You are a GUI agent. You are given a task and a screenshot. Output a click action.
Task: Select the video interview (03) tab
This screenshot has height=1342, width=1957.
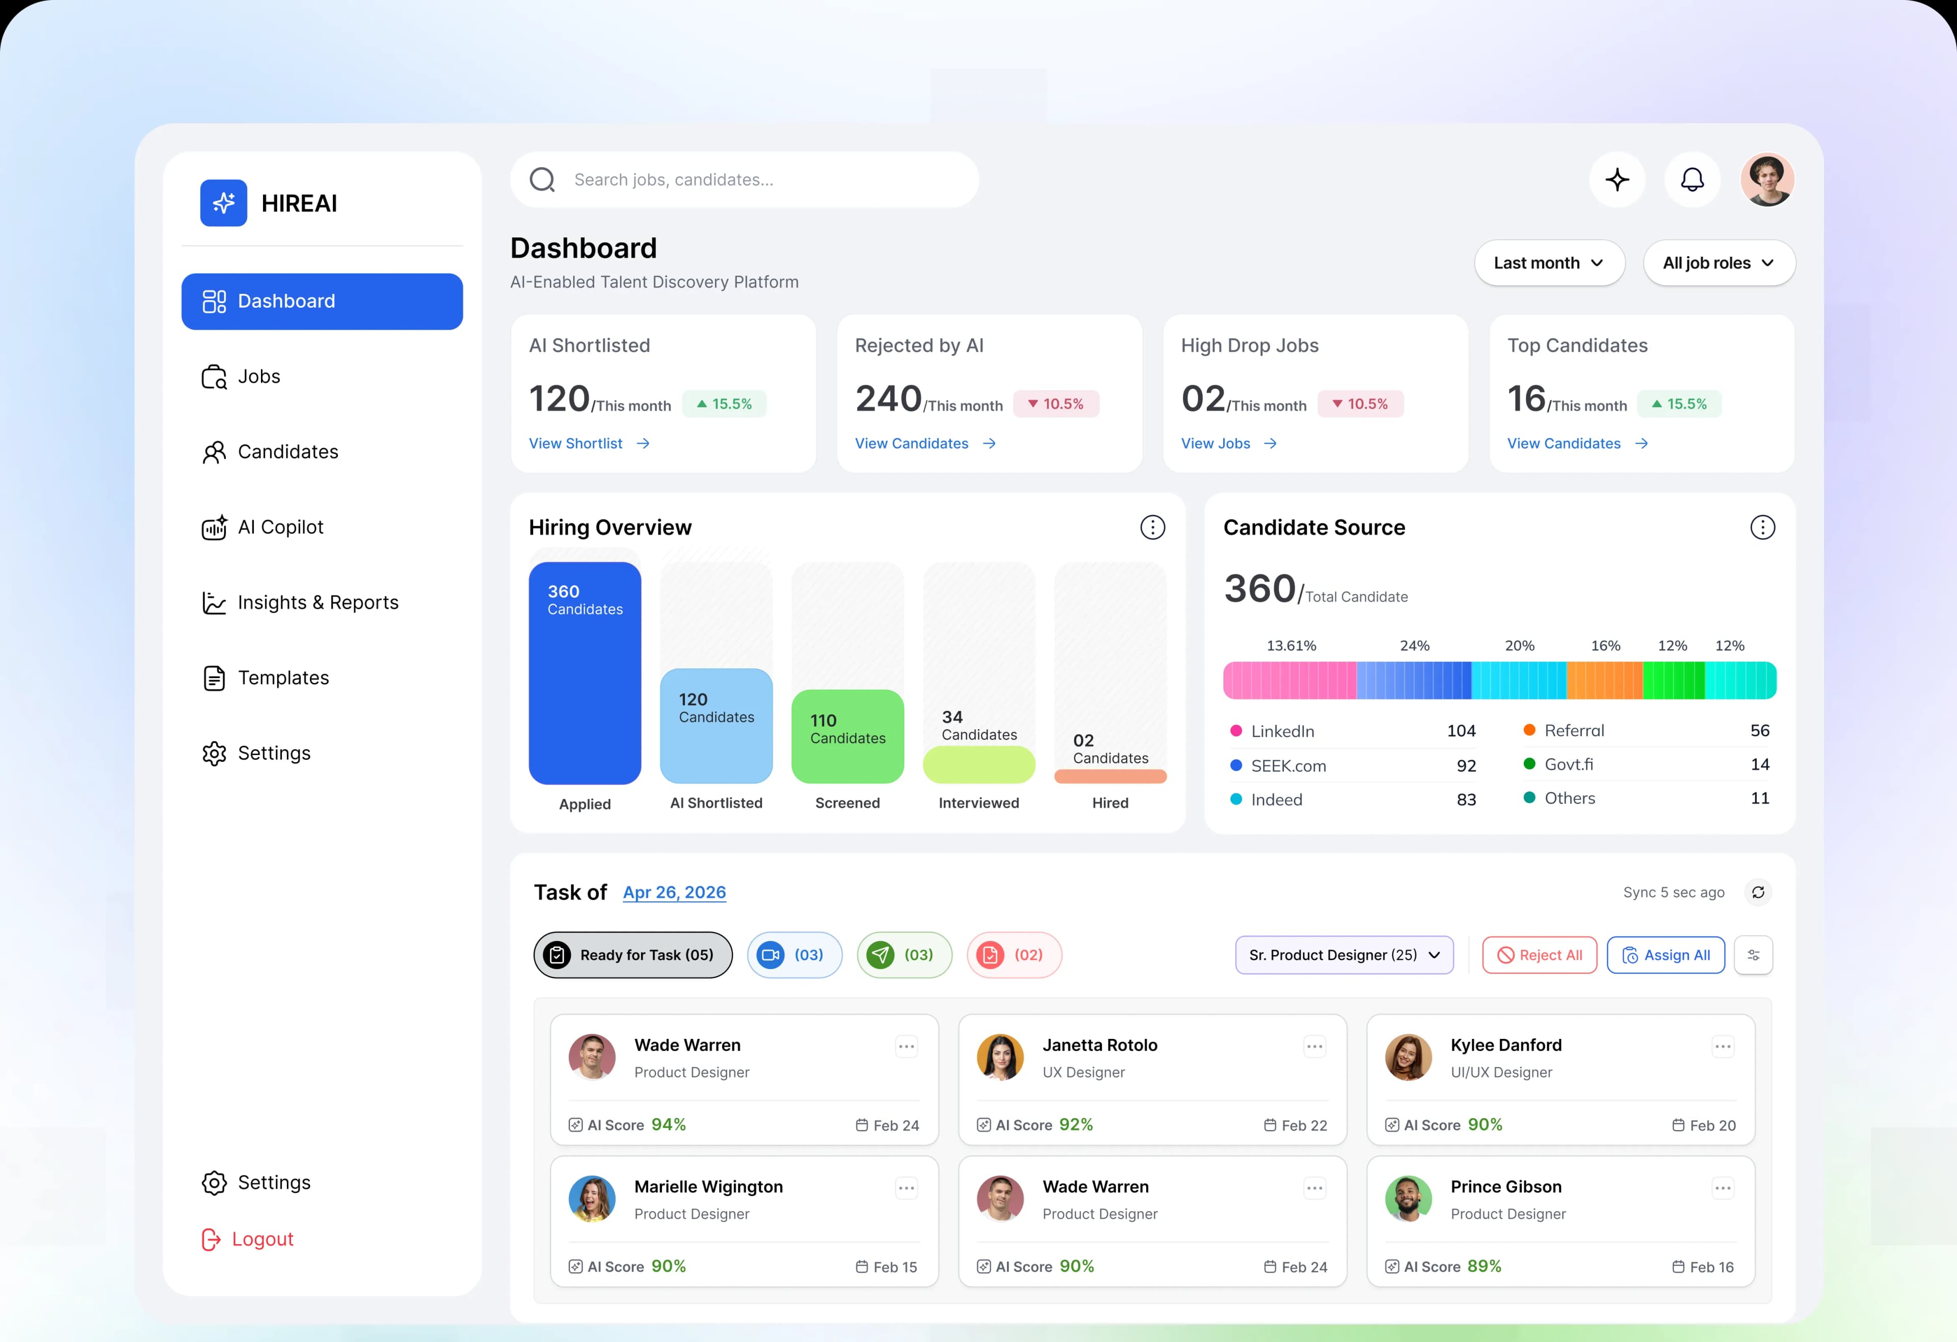click(794, 955)
